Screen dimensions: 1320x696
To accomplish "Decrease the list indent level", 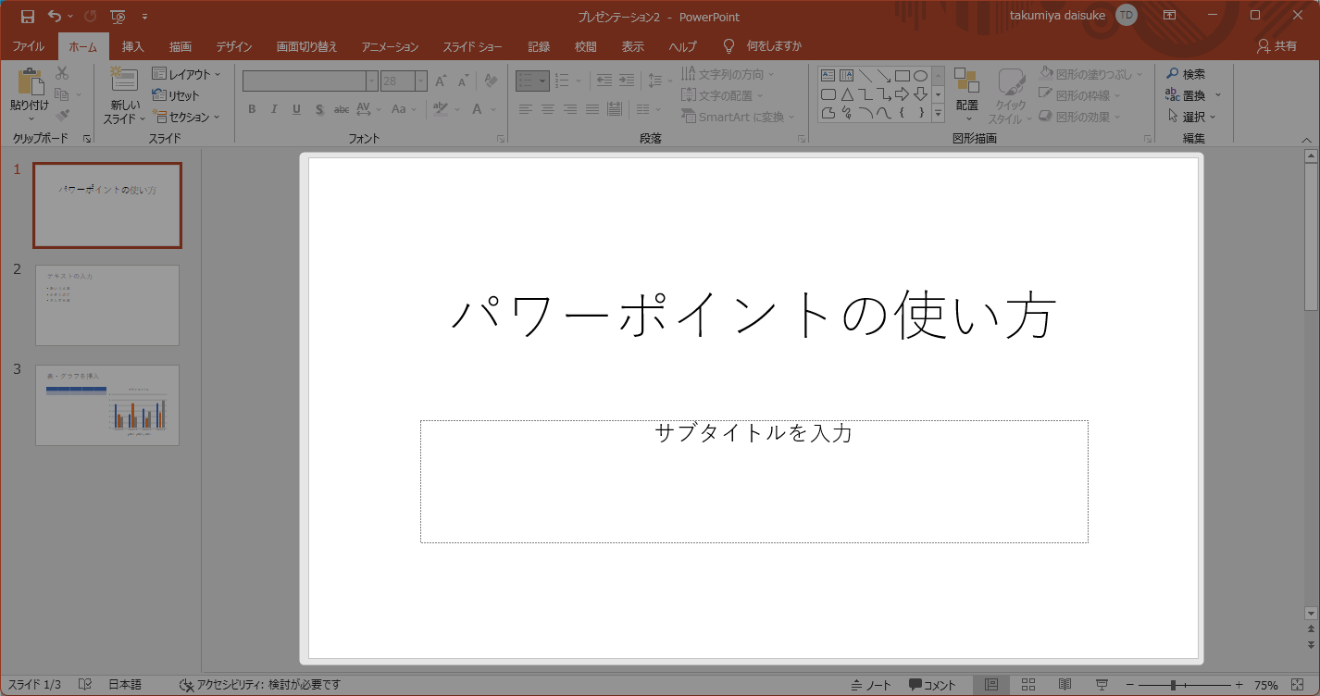I will pyautogui.click(x=604, y=81).
